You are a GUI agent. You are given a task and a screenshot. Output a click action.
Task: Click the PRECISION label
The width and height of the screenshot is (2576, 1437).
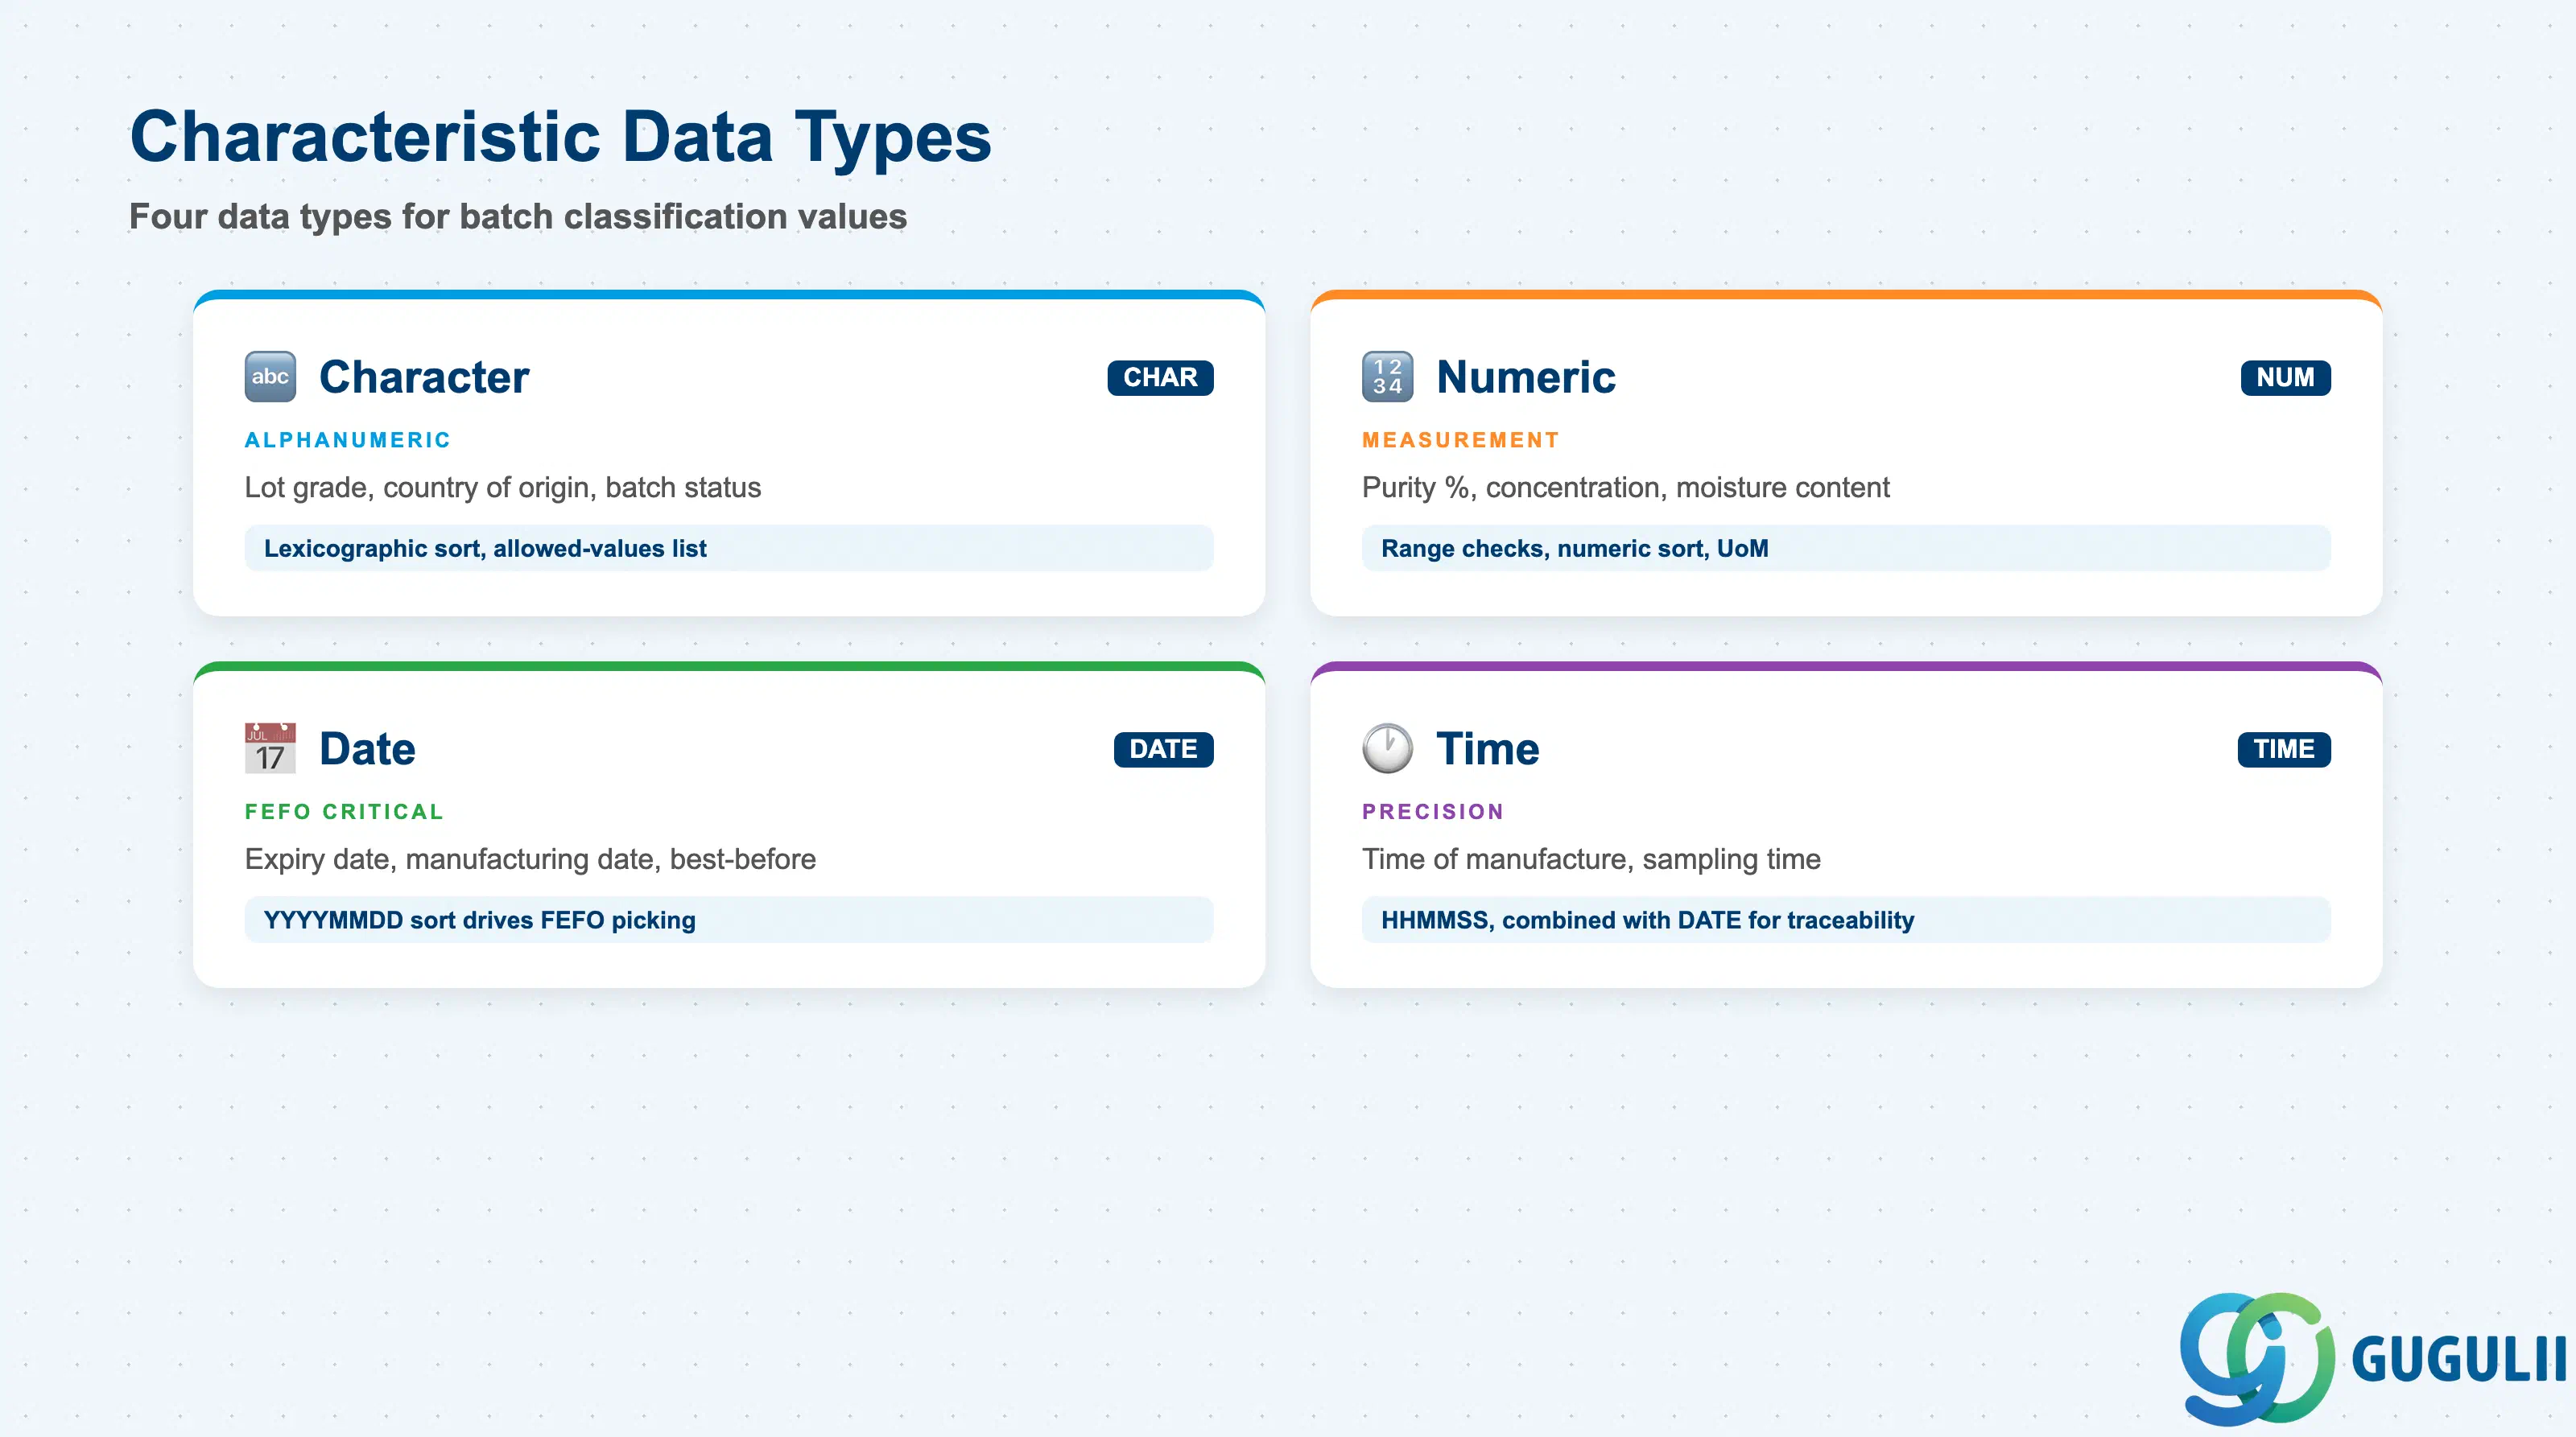click(1432, 812)
